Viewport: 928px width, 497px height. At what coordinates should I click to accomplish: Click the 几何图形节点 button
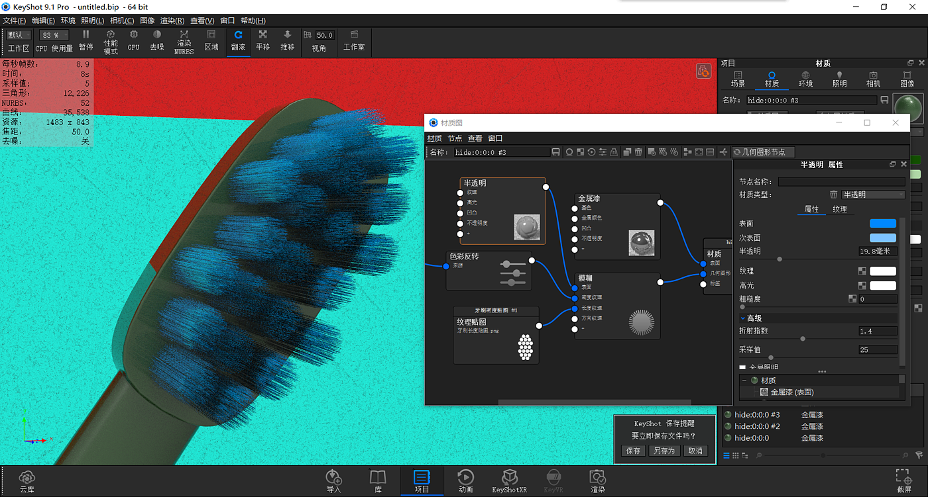pos(763,152)
